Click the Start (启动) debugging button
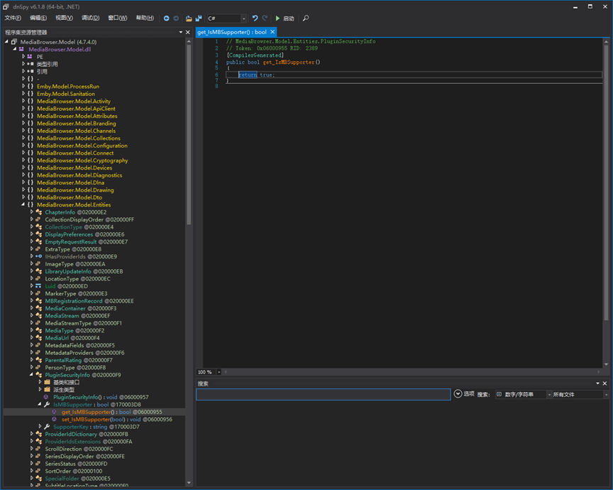 [x=285, y=18]
